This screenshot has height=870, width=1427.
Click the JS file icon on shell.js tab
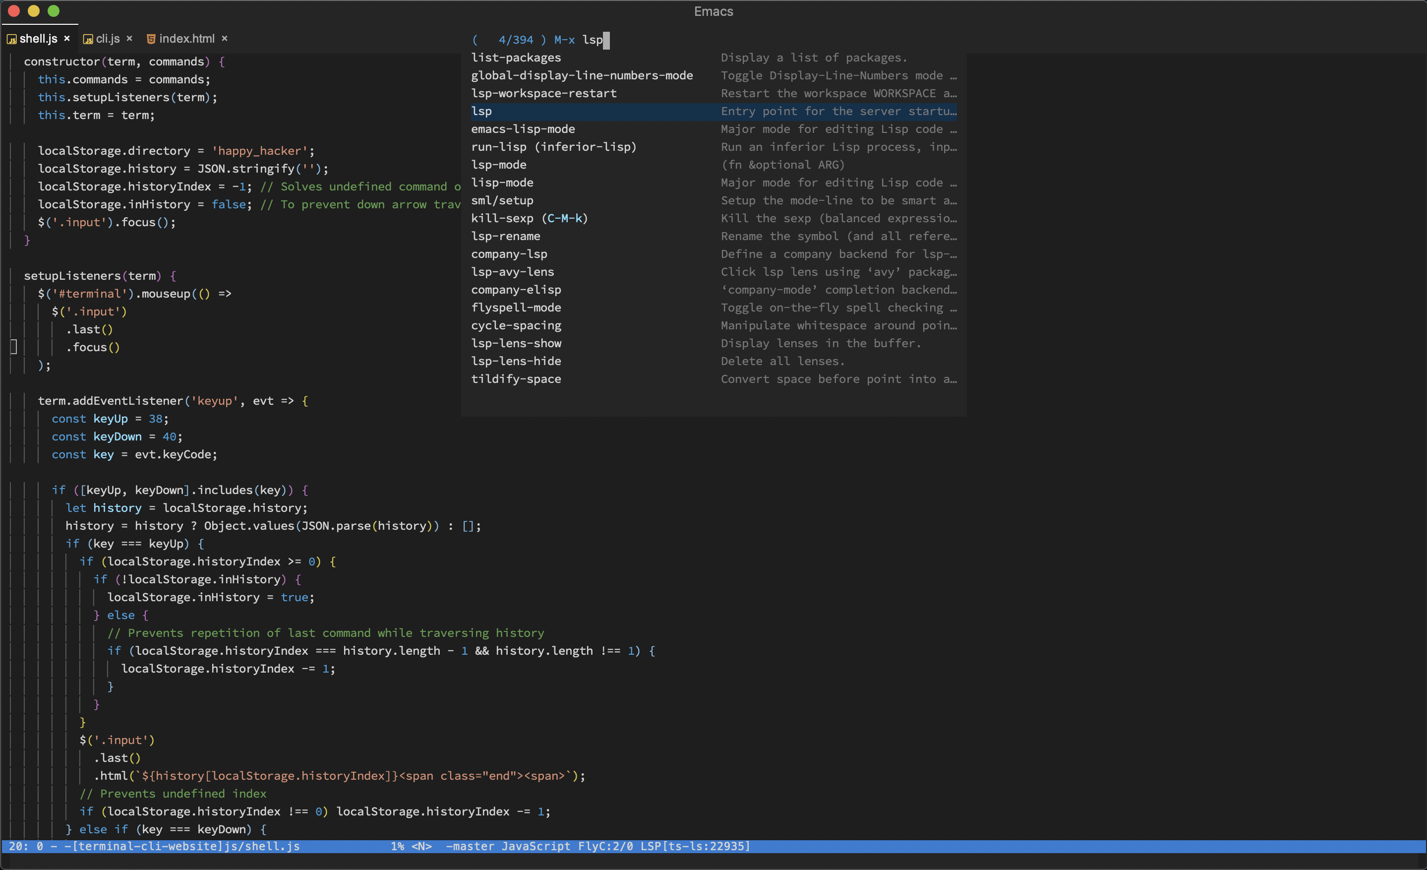(11, 39)
